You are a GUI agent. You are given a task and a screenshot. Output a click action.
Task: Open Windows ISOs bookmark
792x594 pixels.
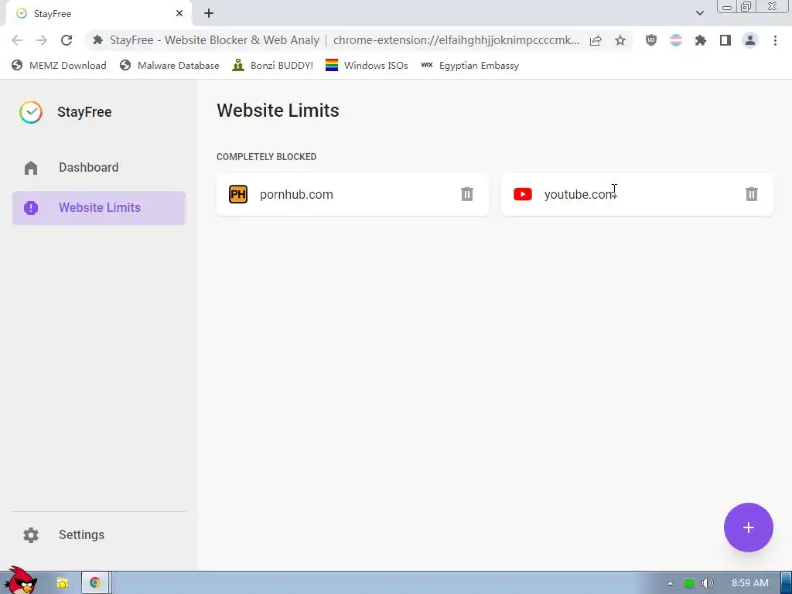[367, 66]
